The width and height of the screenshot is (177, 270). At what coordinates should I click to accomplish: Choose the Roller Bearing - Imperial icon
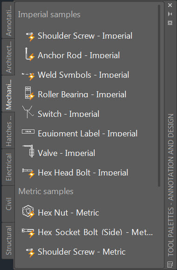click(30, 93)
